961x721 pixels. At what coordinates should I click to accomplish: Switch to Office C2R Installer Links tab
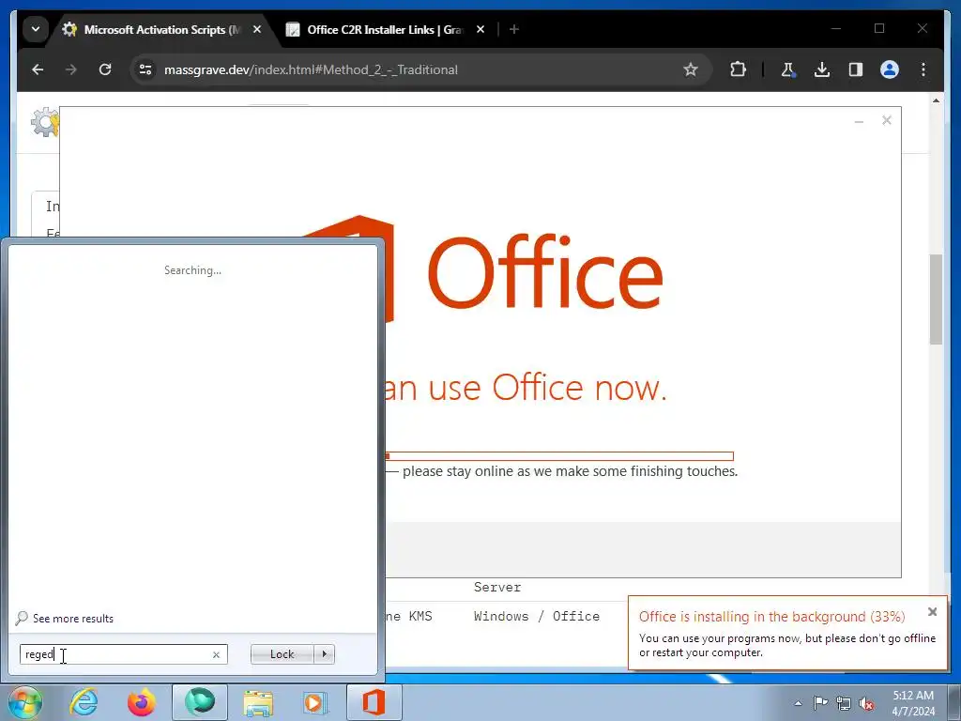(x=385, y=29)
